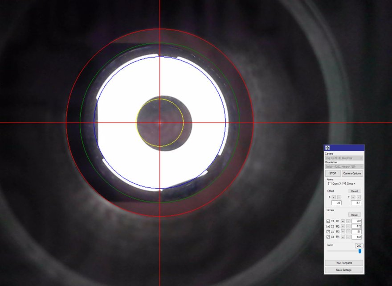
Task: Increase Y offset with plus button
Action: pos(354,197)
